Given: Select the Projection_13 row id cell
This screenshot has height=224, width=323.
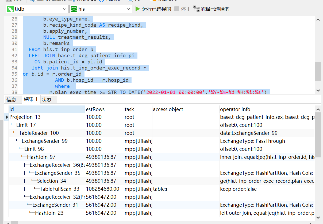Looking at the screenshot, I should coord(47,117).
